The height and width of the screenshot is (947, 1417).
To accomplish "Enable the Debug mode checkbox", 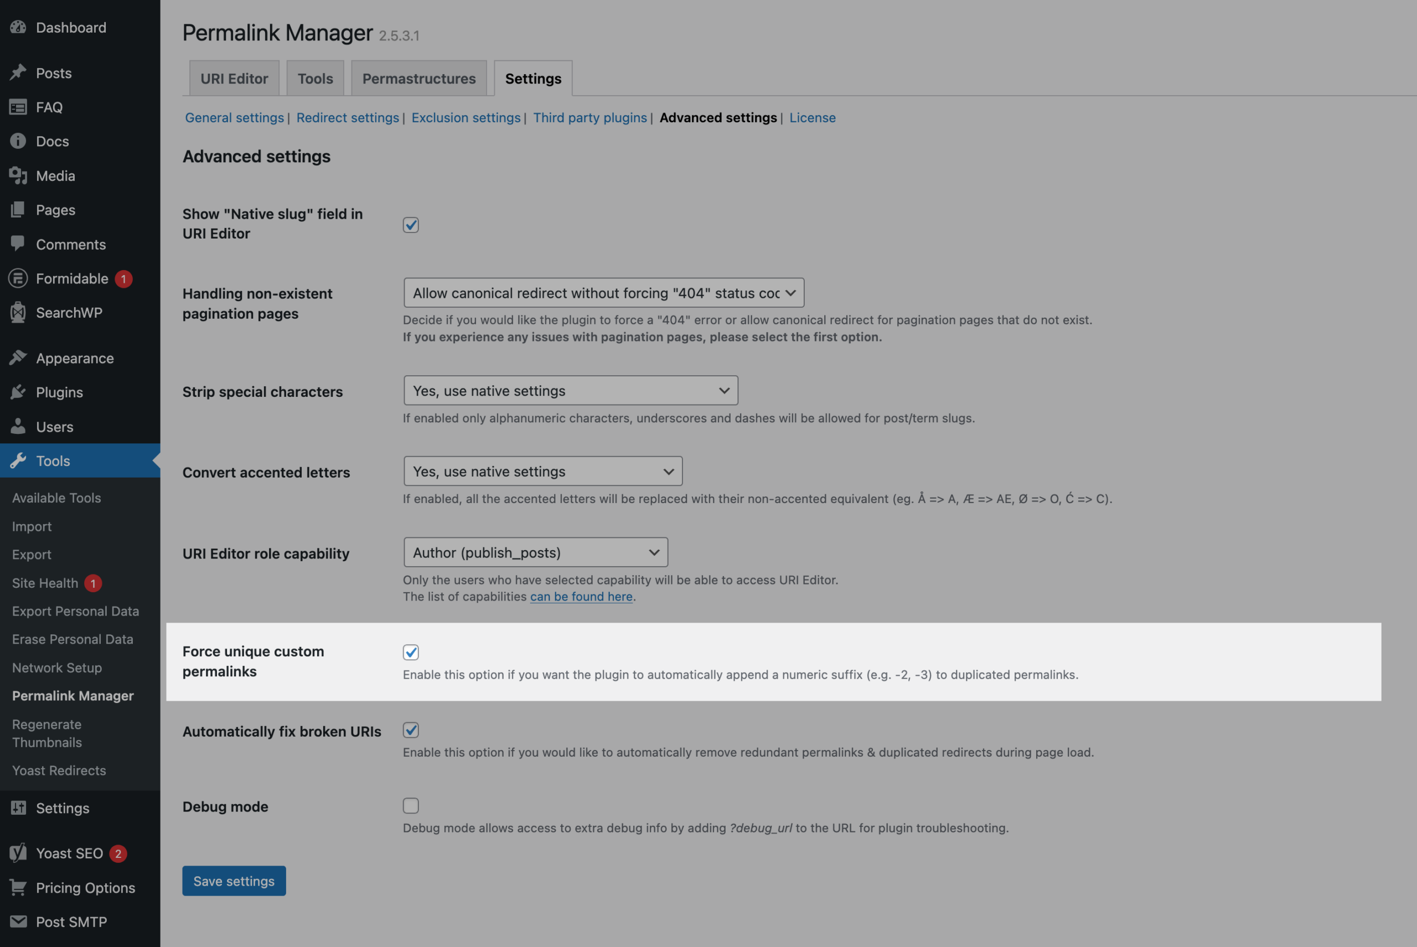I will [x=411, y=806].
